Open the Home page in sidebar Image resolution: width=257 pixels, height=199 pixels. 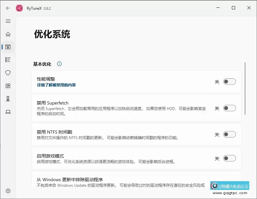(8, 34)
